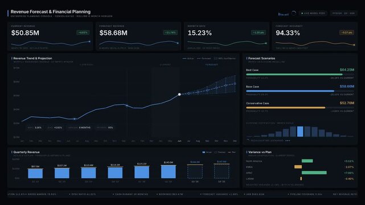Select the $107.2M quarterly bar
This screenshot has height=205, width=365.
[x=62, y=173]
